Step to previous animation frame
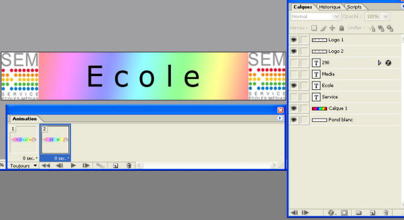This screenshot has width=404, height=220. click(x=60, y=165)
